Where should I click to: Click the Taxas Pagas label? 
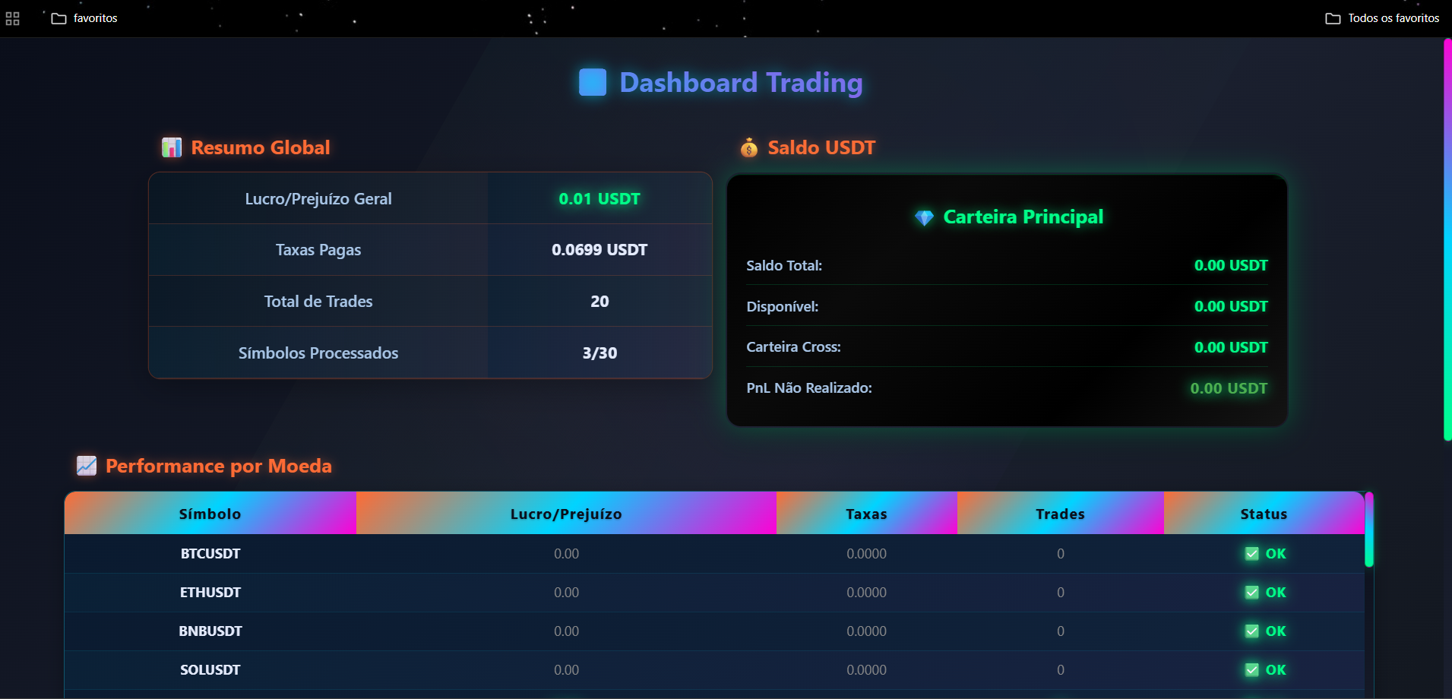pyautogui.click(x=318, y=250)
